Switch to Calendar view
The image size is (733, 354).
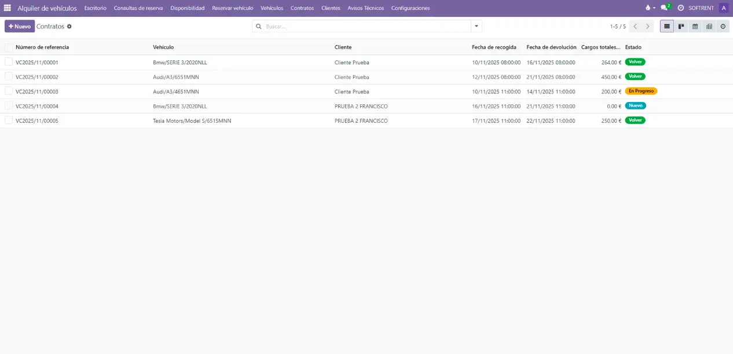695,26
